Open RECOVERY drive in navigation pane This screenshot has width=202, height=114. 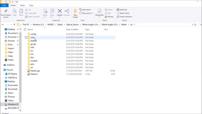(12, 108)
